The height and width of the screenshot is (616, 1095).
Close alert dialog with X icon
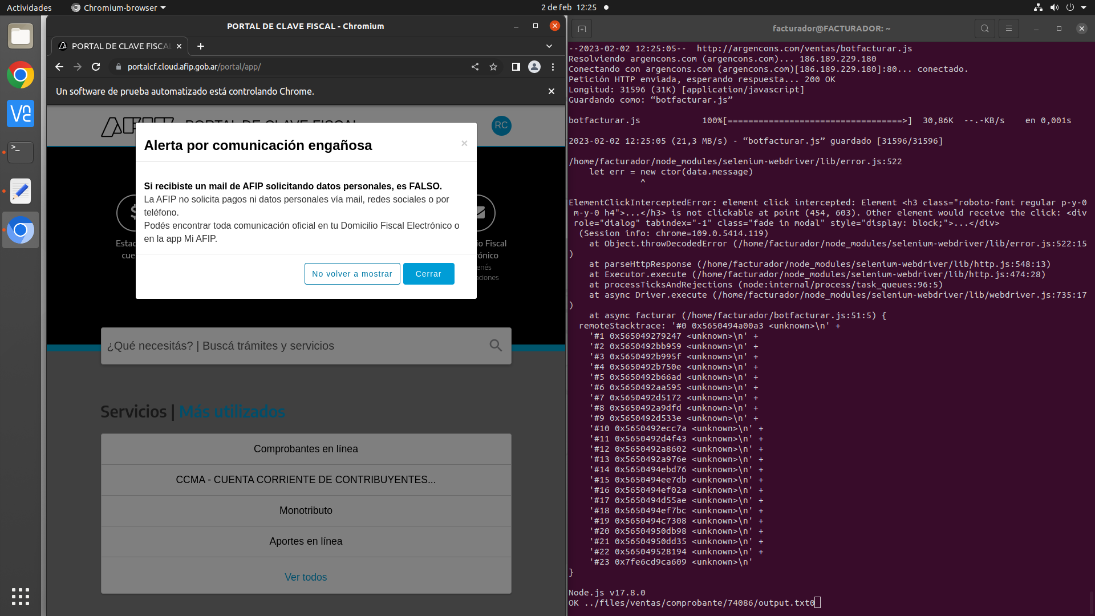tap(464, 143)
